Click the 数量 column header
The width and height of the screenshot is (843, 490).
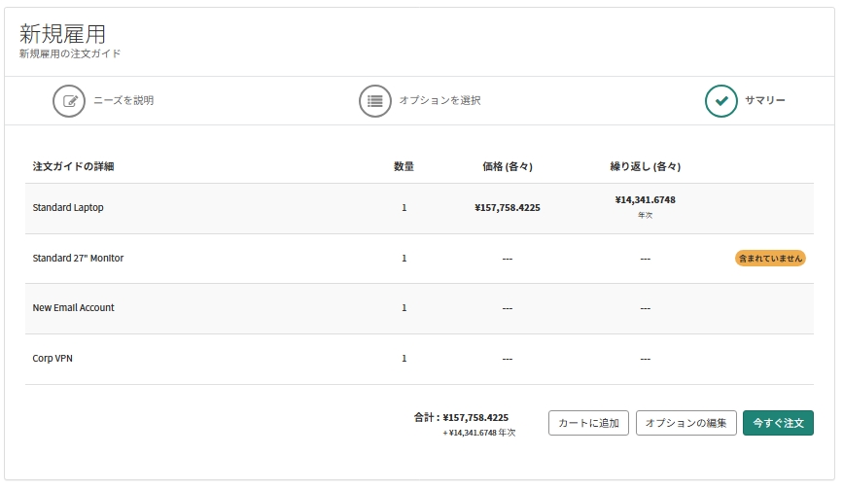pos(404,166)
